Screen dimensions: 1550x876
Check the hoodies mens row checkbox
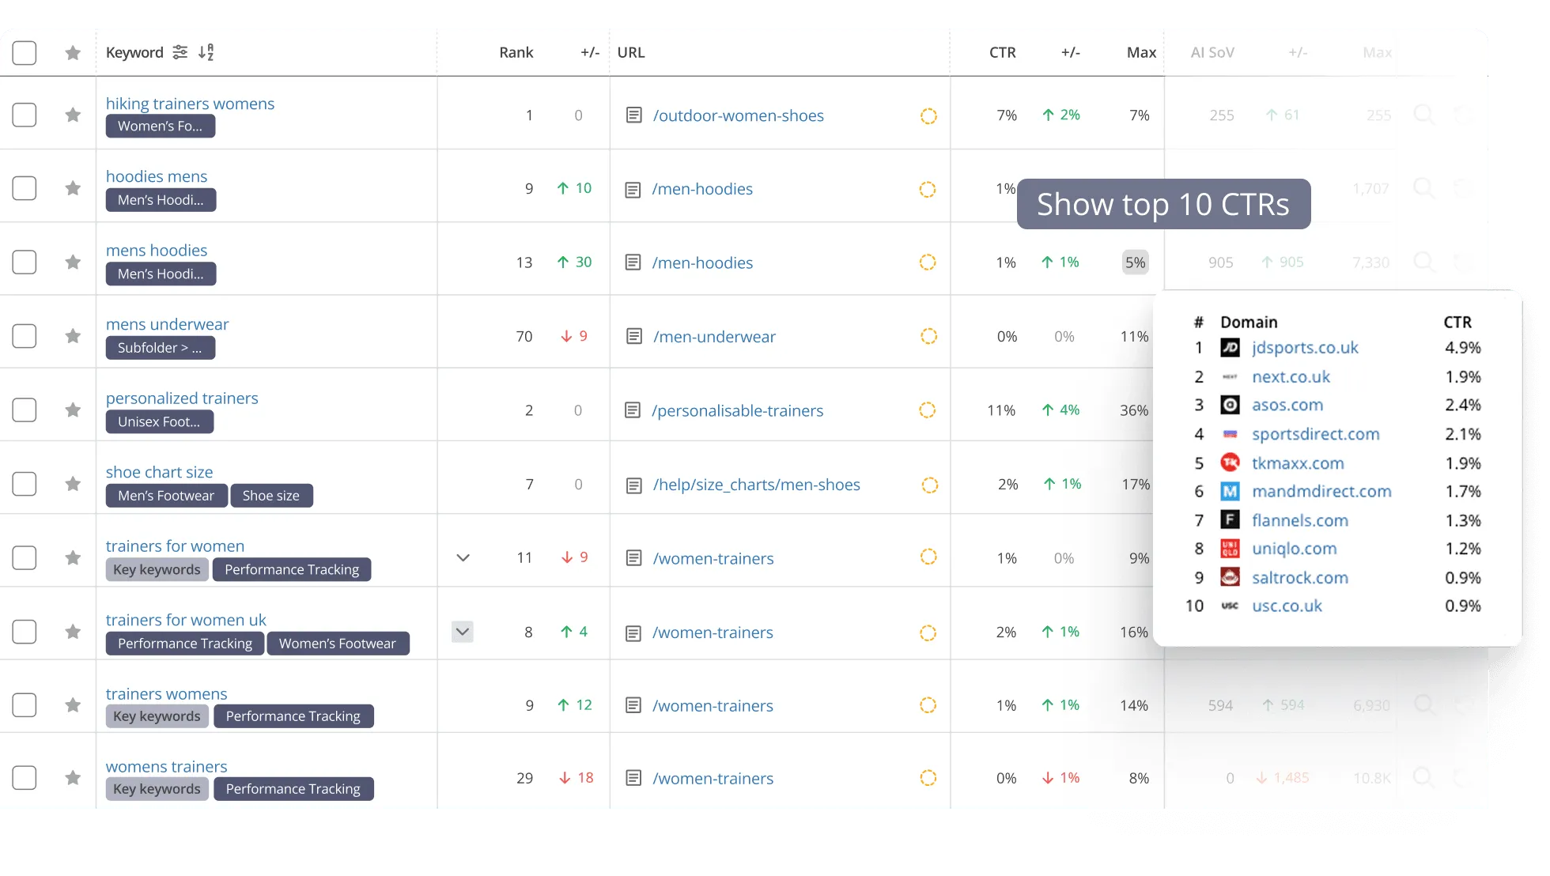coord(25,188)
